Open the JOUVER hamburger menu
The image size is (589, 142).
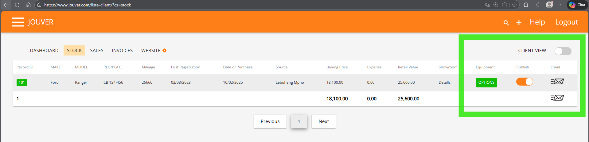coord(18,22)
